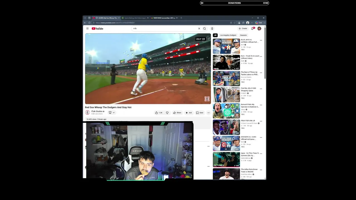The image size is (356, 200).
Task: Open the Throw Up Tackle Lebron thumbnail
Action: (x=226, y=79)
